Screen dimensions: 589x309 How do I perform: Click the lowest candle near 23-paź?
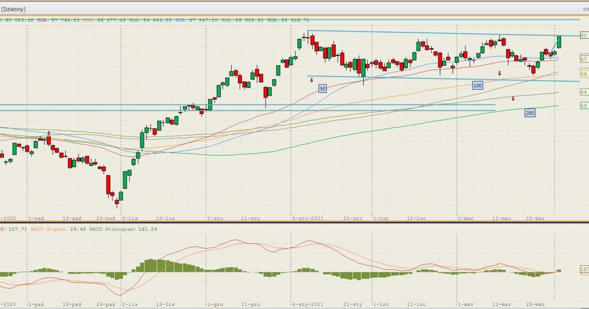click(117, 201)
